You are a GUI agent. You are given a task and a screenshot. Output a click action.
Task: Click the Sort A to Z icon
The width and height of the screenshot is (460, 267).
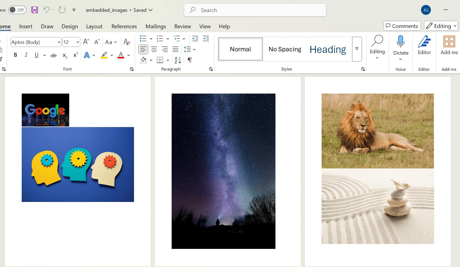click(x=178, y=60)
